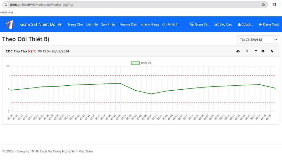Click Đăng Xuất to log out
The image size is (282, 160).
269,24
